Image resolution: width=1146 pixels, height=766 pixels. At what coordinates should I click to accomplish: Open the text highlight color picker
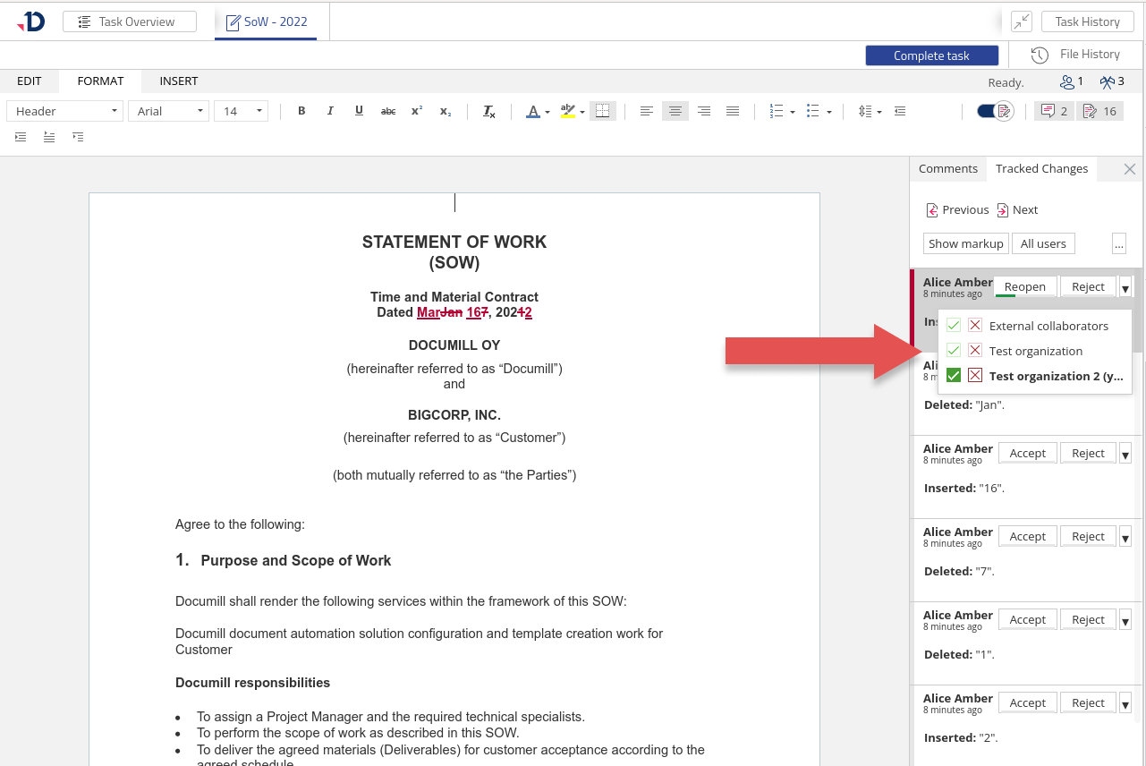coord(582,112)
